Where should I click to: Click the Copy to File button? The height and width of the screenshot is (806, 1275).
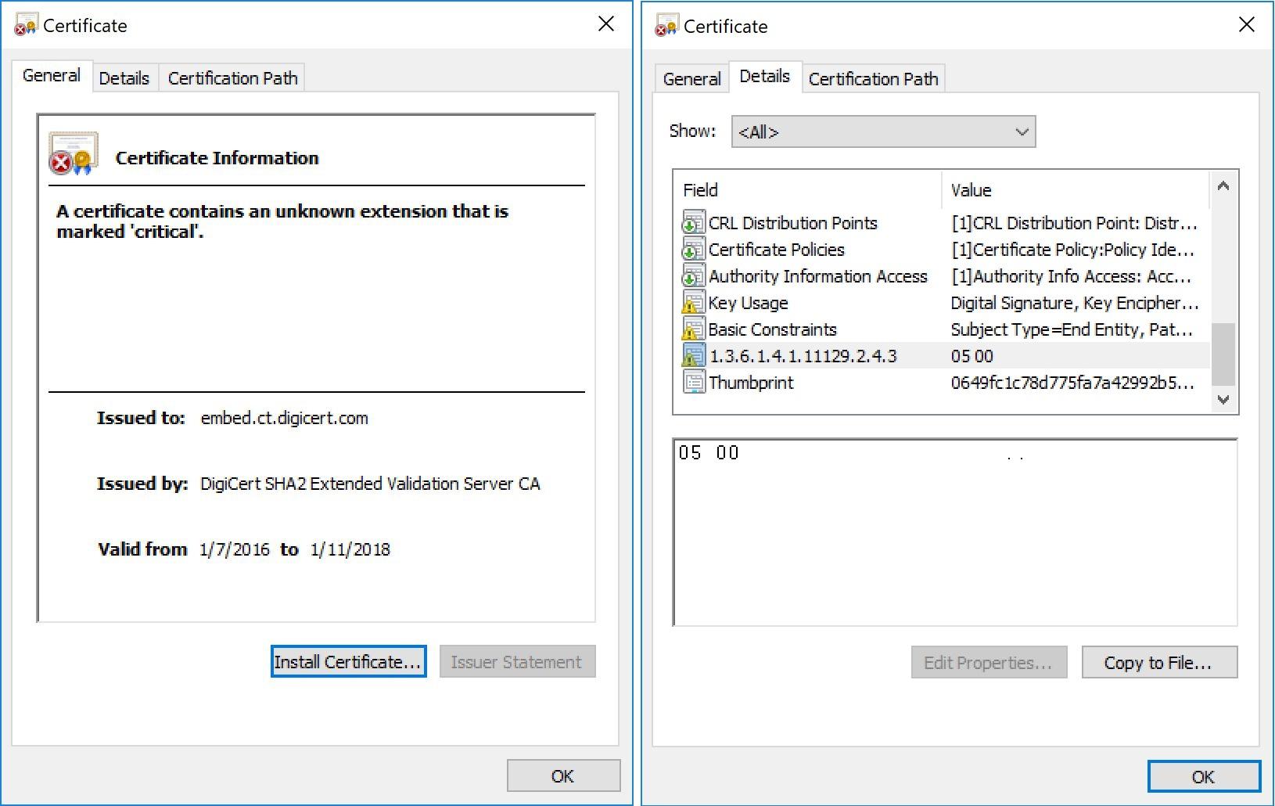pos(1158,662)
